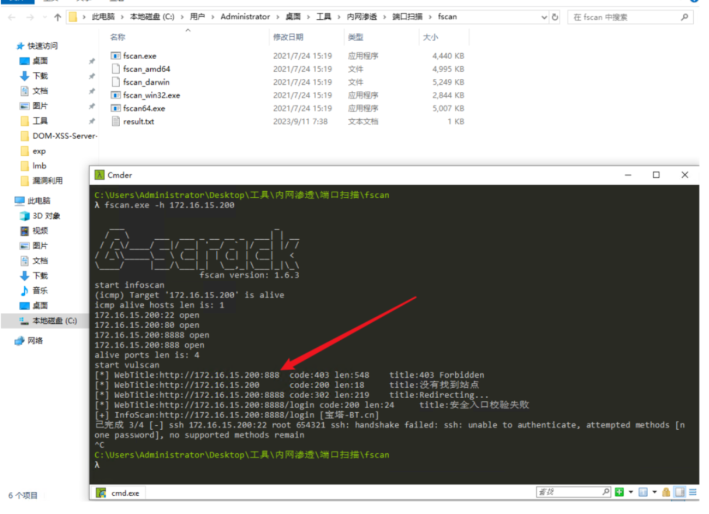Search within fscan using the search field
This screenshot has width=709, height=514.
point(630,17)
